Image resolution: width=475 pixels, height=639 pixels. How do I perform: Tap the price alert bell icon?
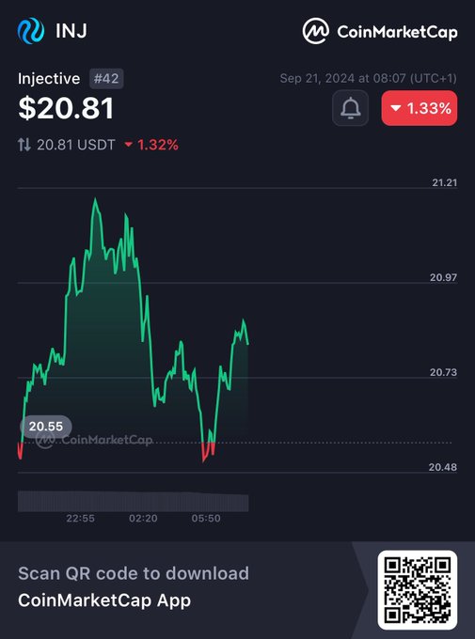(x=350, y=108)
